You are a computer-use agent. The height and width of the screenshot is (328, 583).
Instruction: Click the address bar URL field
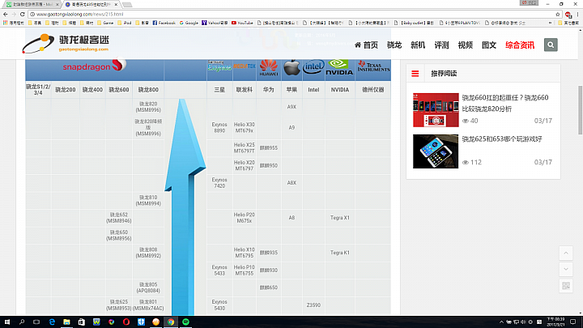(x=290, y=14)
